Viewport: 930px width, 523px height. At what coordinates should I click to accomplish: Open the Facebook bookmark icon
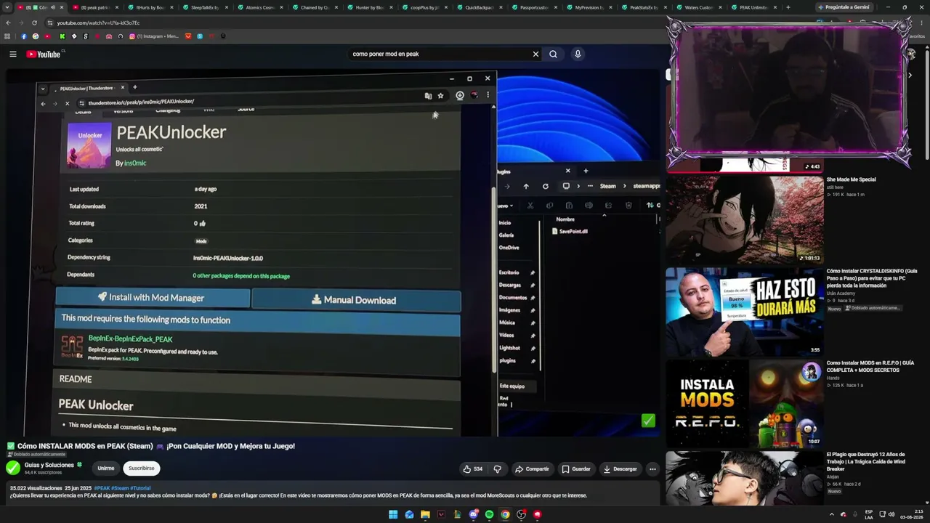[x=24, y=36]
